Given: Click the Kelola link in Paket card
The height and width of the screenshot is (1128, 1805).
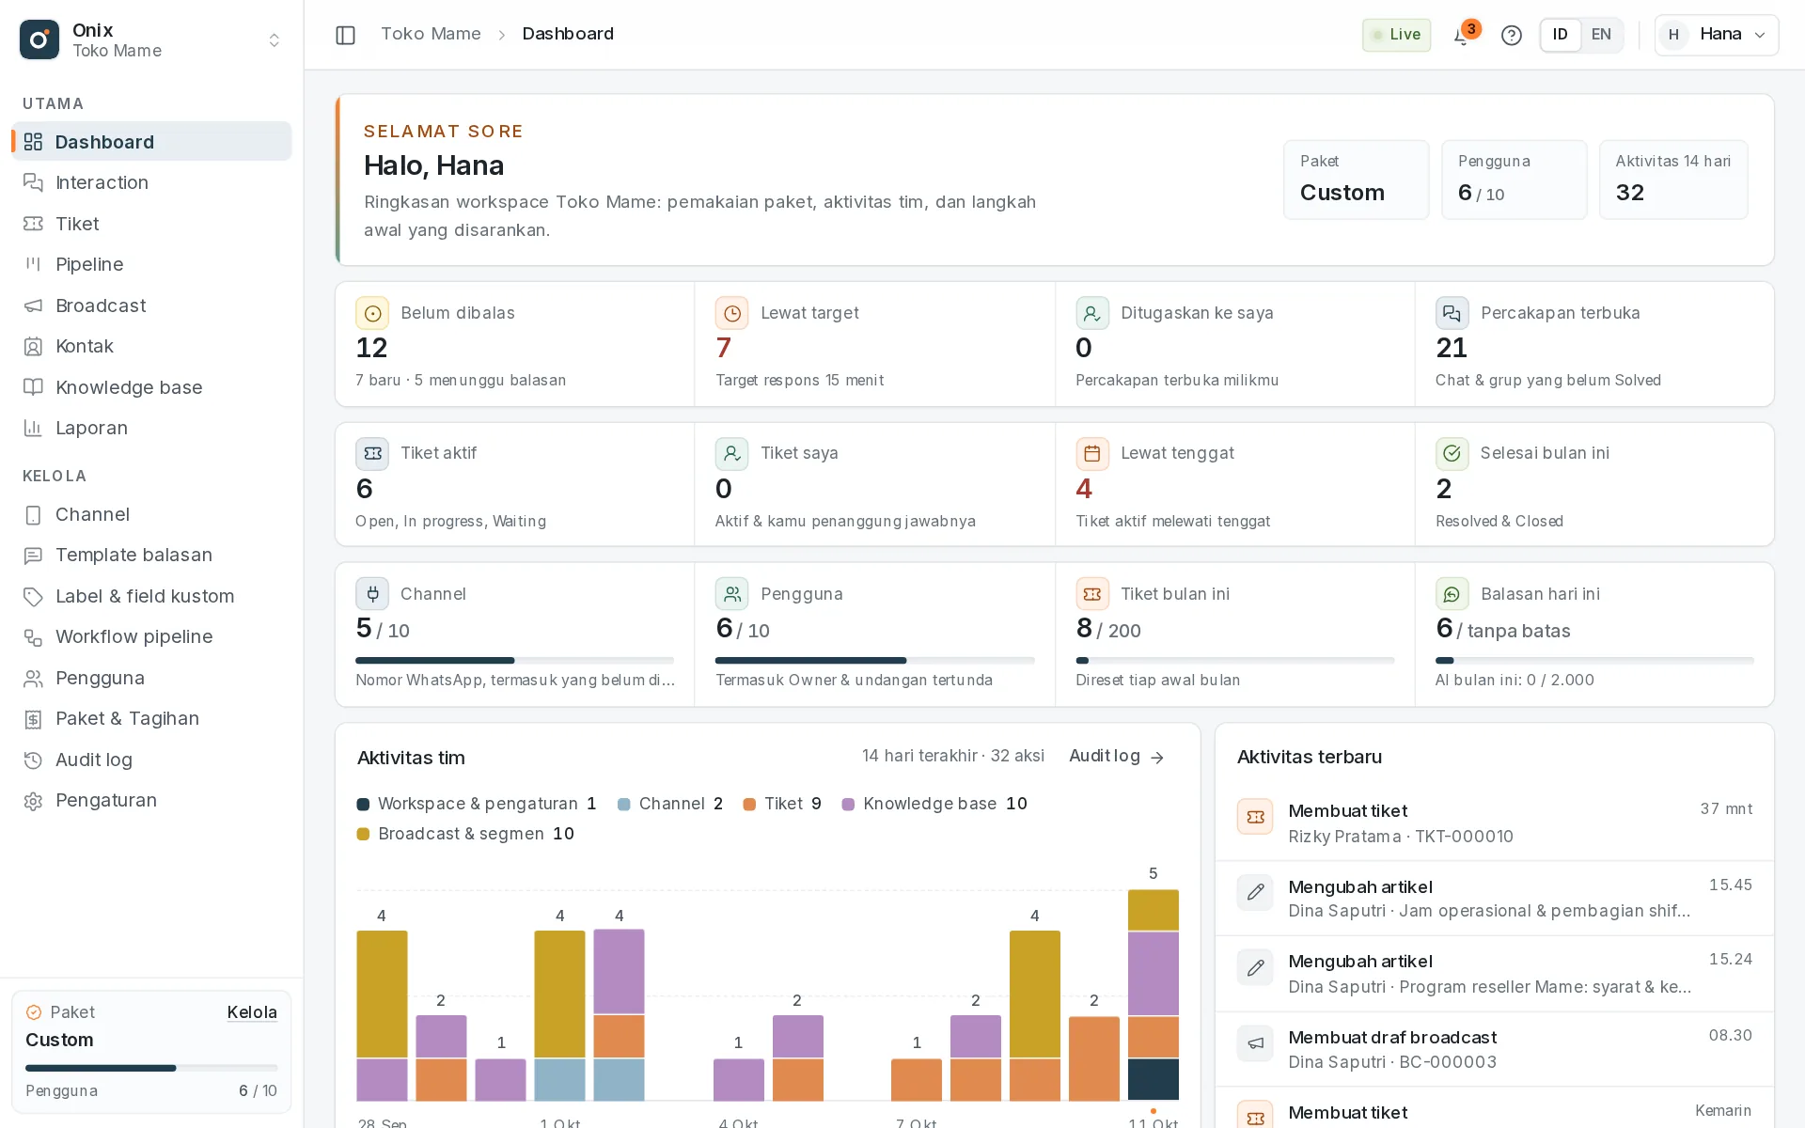Looking at the screenshot, I should pos(252,1012).
